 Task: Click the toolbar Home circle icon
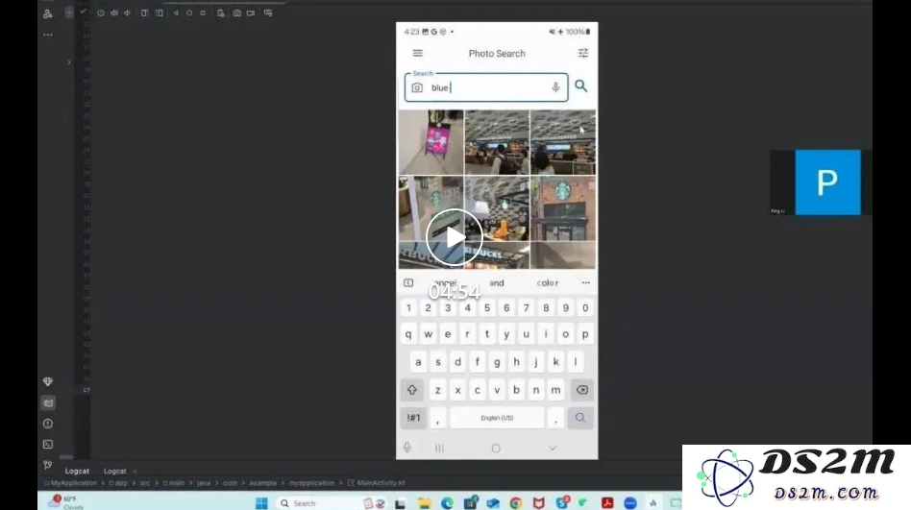(x=189, y=12)
